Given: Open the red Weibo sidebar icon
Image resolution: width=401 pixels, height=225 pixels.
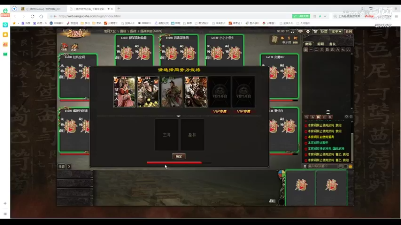Looking at the screenshot, I should [x=5, y=45].
